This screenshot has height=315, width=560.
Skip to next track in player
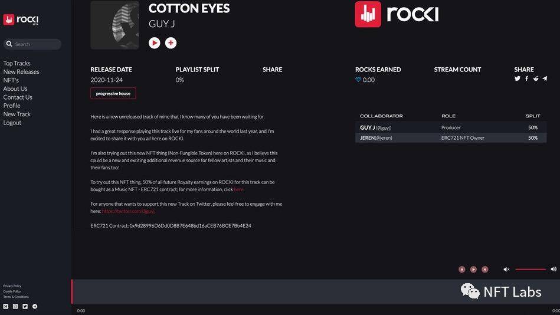(x=485, y=269)
